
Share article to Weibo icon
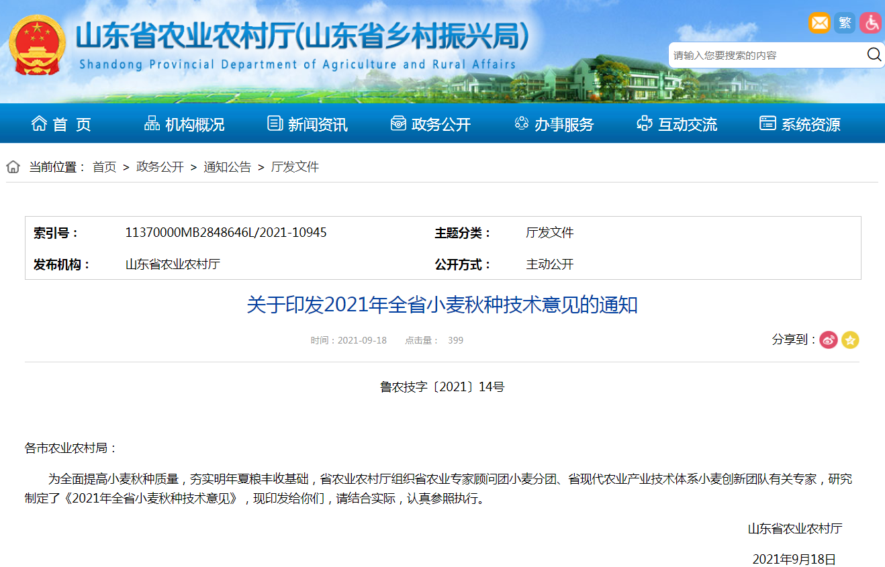[x=829, y=340]
